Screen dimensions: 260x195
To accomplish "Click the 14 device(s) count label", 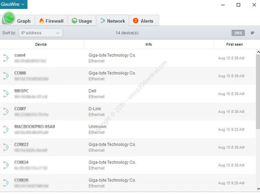I will point(127,33).
